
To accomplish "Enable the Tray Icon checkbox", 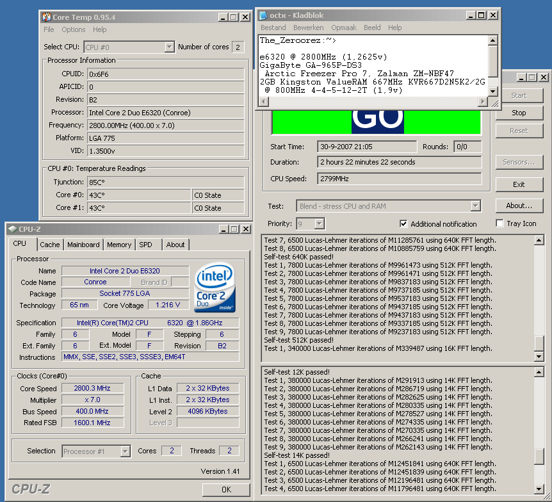I will [499, 223].
